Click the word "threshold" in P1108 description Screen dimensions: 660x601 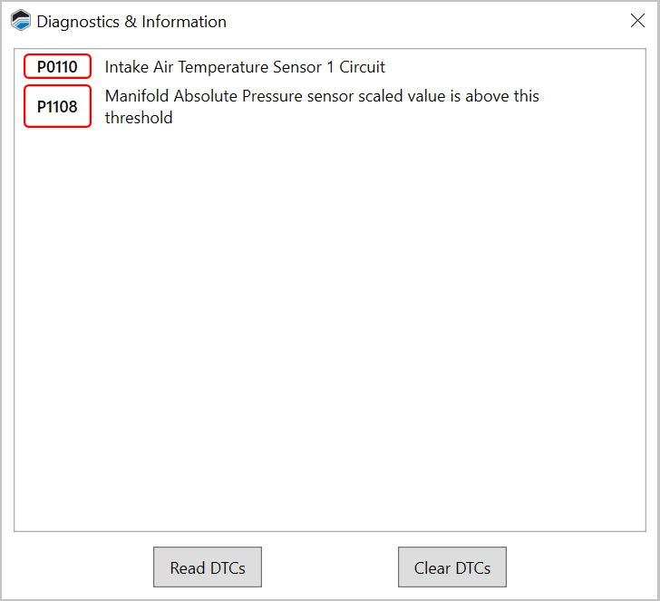pos(139,118)
